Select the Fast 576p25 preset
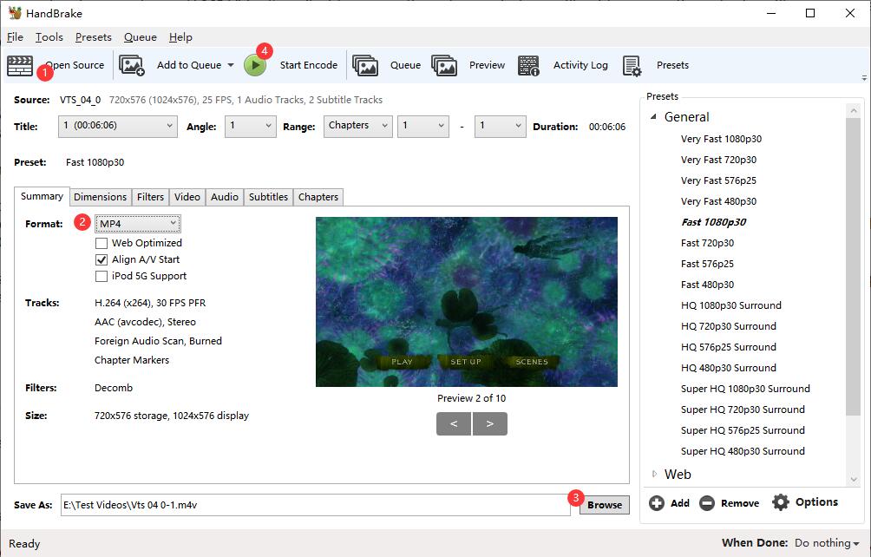 click(x=708, y=264)
